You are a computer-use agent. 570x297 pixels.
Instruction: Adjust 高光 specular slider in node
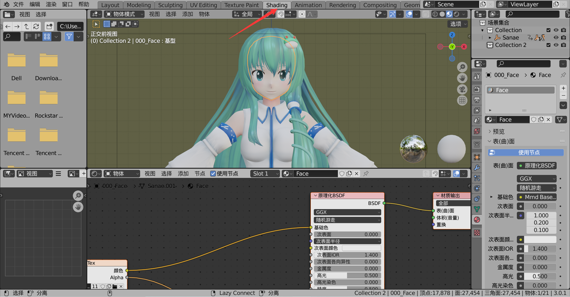(347, 275)
